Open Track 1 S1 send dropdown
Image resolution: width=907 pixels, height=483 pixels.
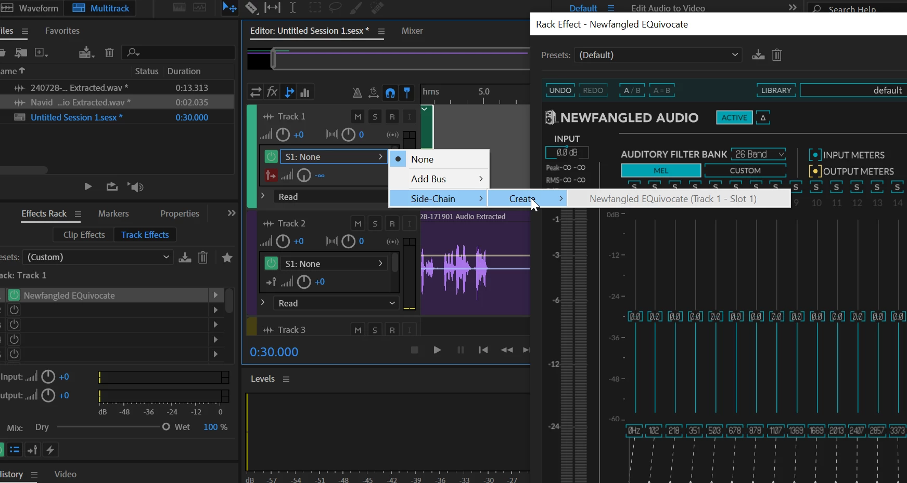tap(334, 157)
